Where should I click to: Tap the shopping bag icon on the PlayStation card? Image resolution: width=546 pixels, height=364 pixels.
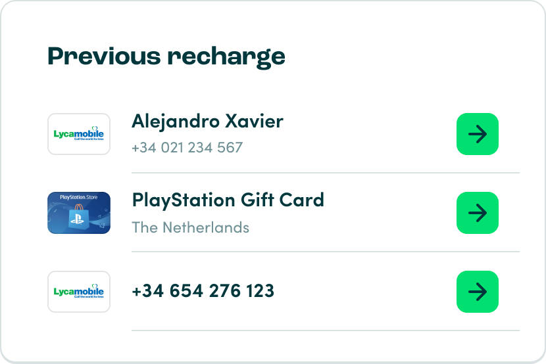pos(78,216)
